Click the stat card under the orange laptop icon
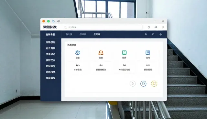Image resolution: width=207 pixels, height=119 pixels. tap(101, 67)
